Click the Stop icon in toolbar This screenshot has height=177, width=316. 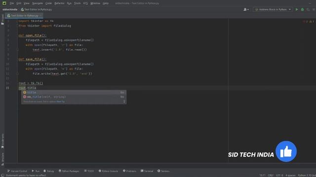314,9
